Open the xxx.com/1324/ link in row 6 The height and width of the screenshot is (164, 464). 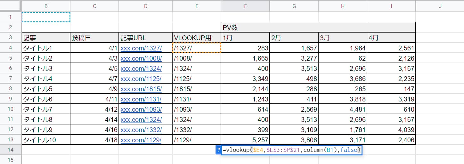[x=141, y=69]
